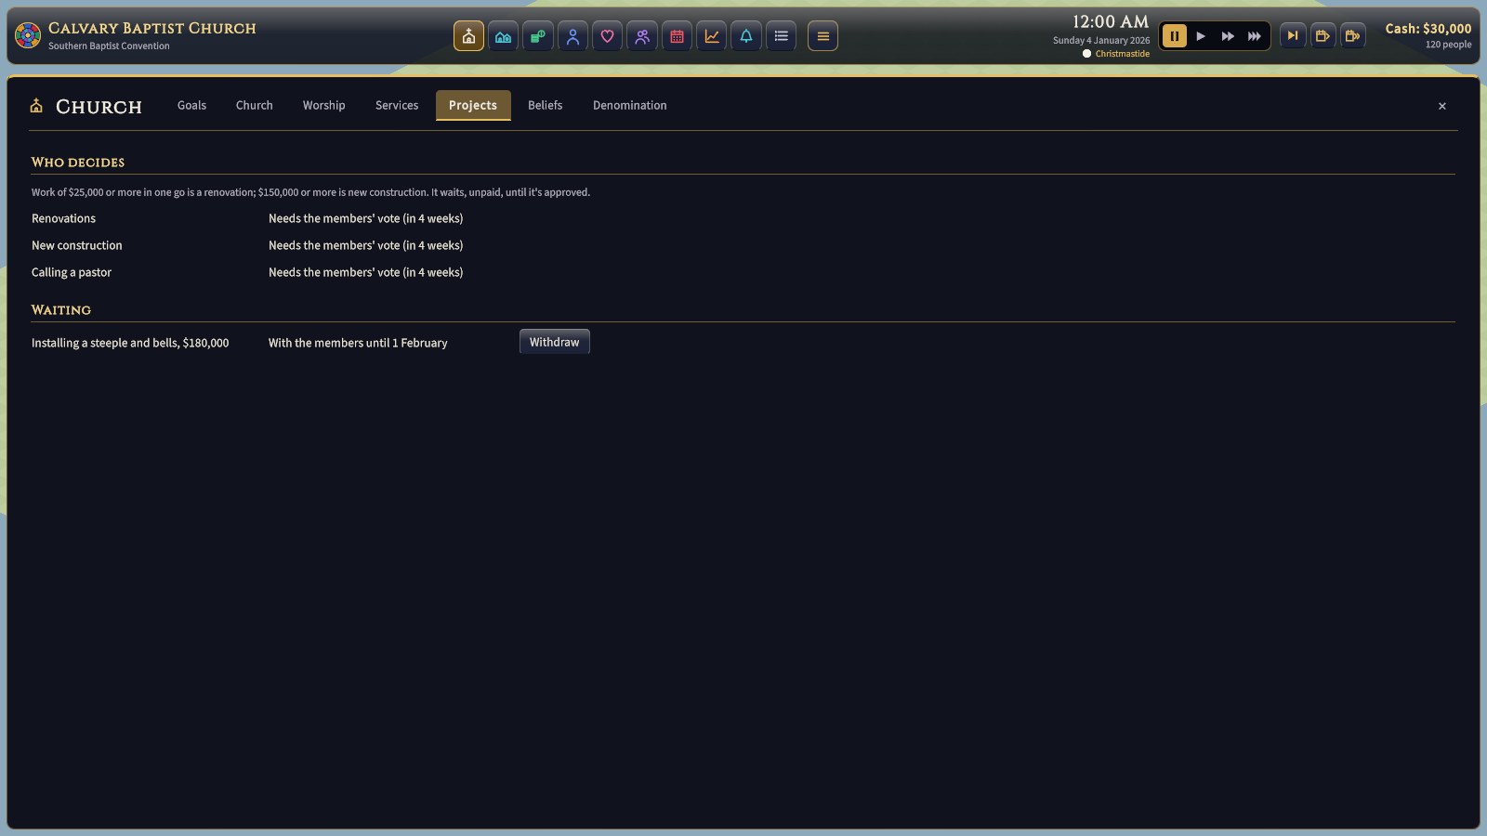Close the Church panel

pyautogui.click(x=1442, y=106)
